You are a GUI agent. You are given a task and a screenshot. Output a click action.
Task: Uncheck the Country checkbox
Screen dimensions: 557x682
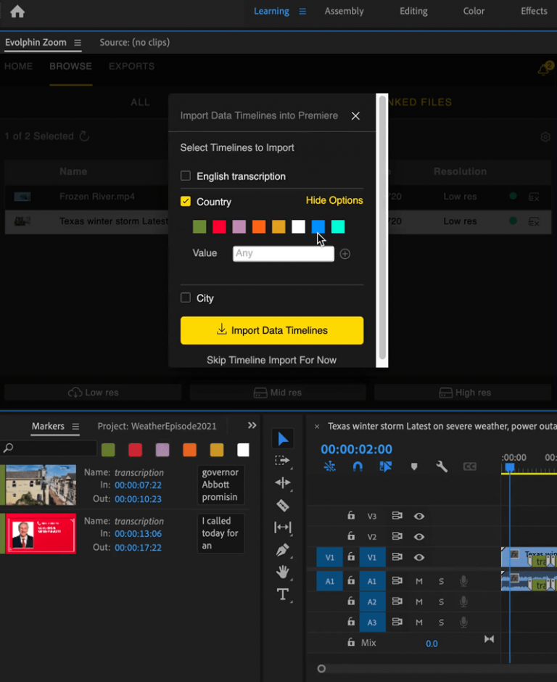[x=186, y=202]
